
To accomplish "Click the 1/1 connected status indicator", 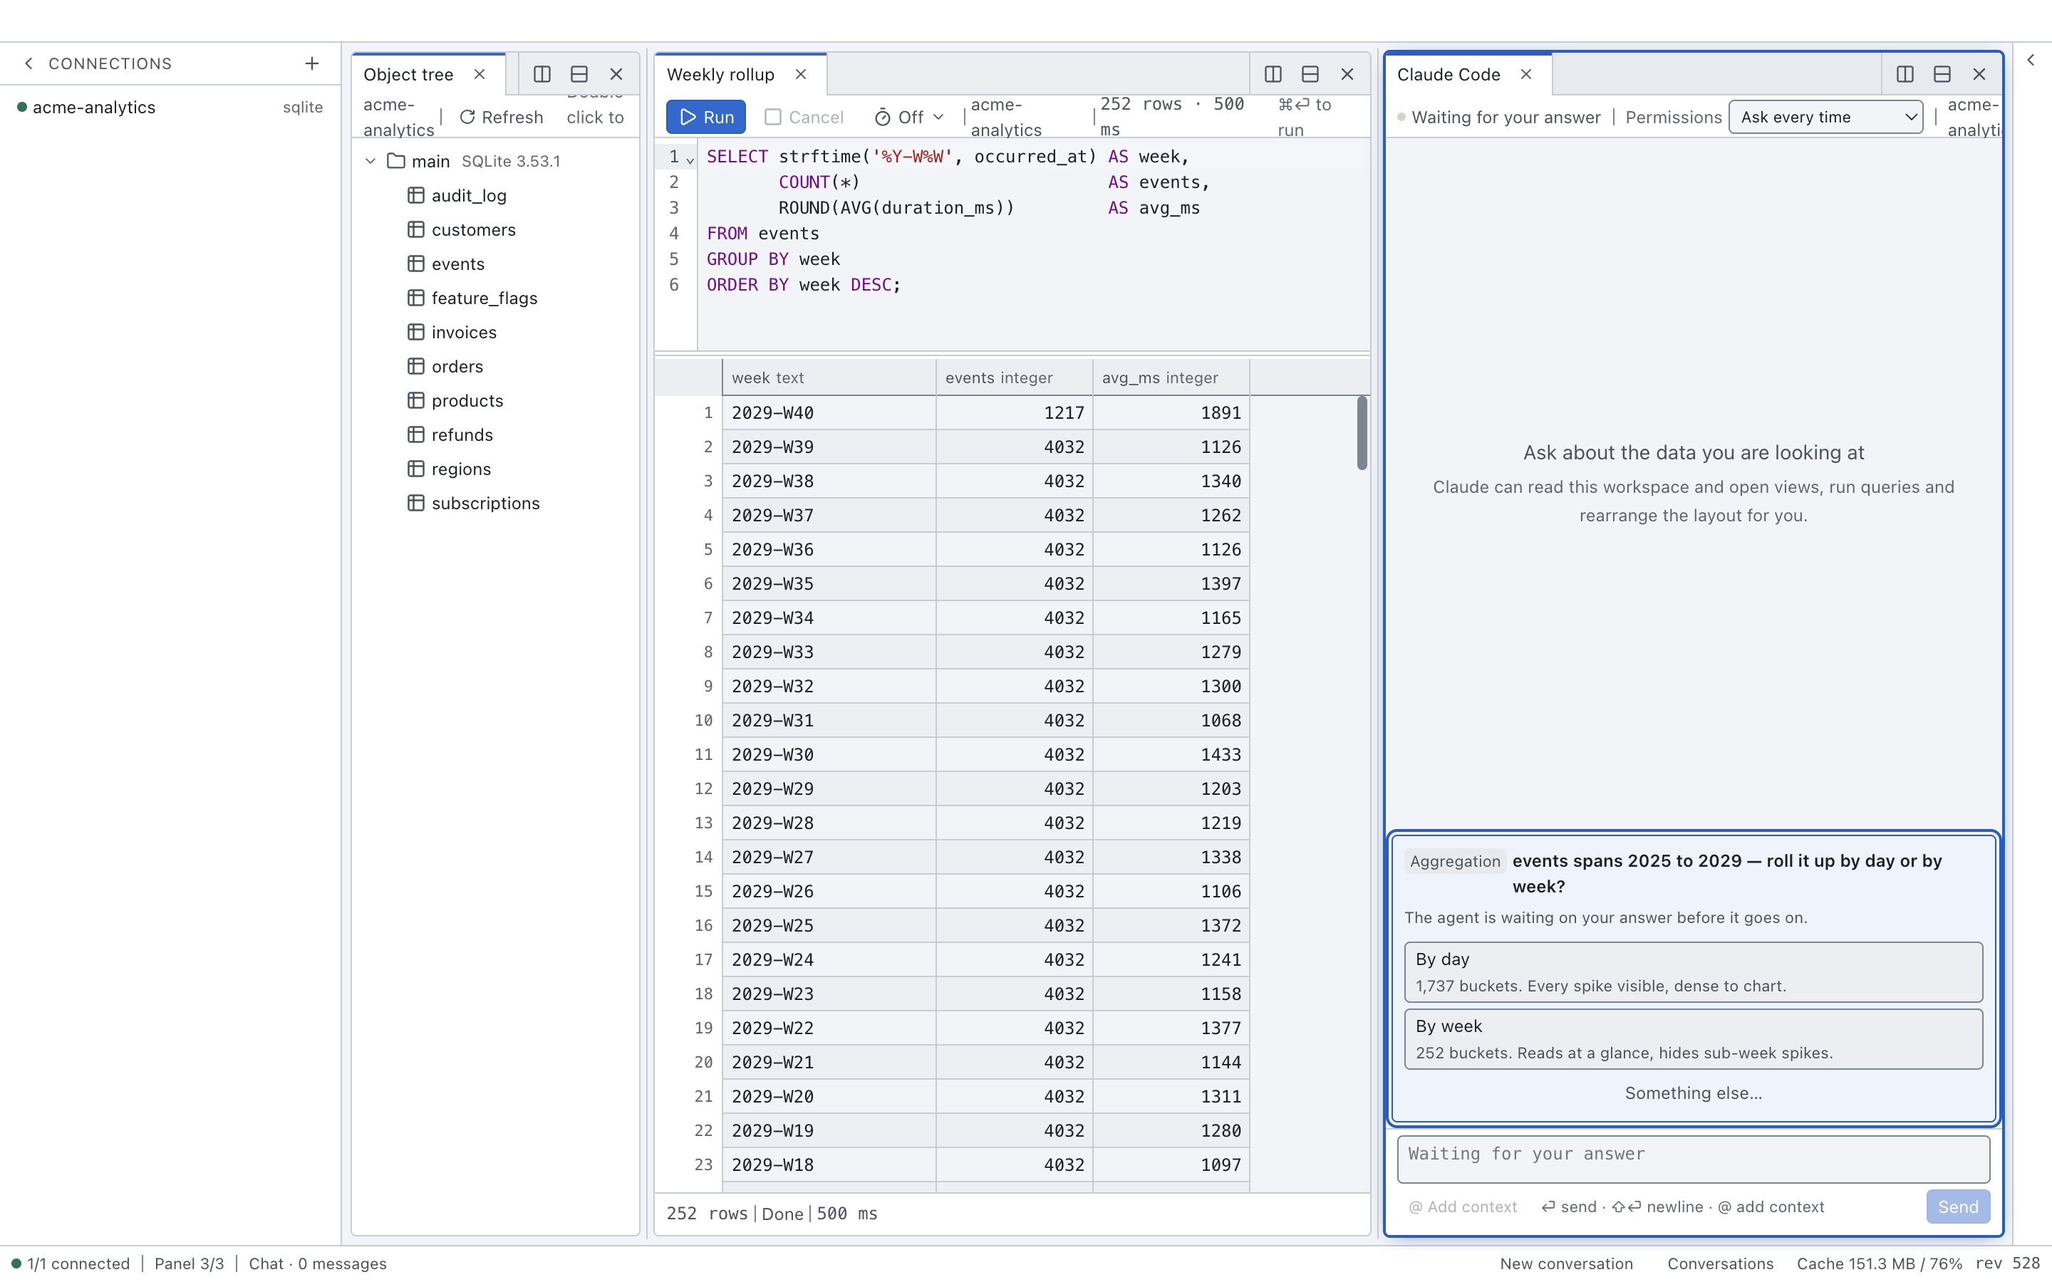I will (71, 1263).
